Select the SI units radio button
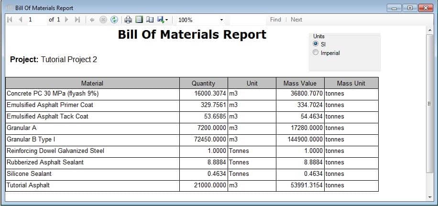 click(316, 44)
